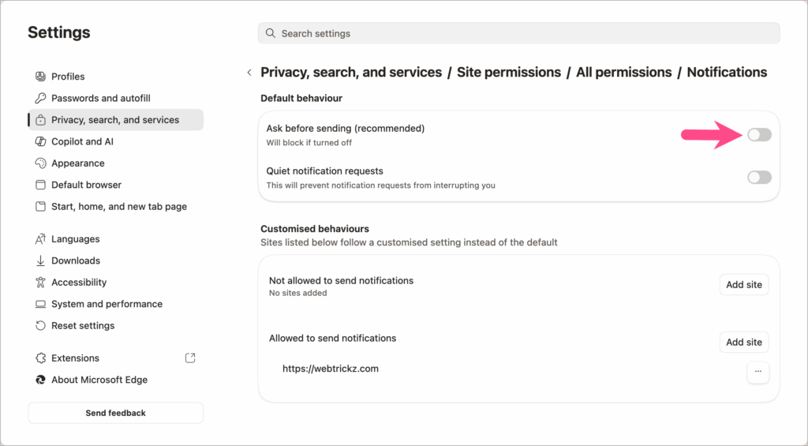808x446 pixels.
Task: Open Copilot and AI settings
Action: coord(116,141)
